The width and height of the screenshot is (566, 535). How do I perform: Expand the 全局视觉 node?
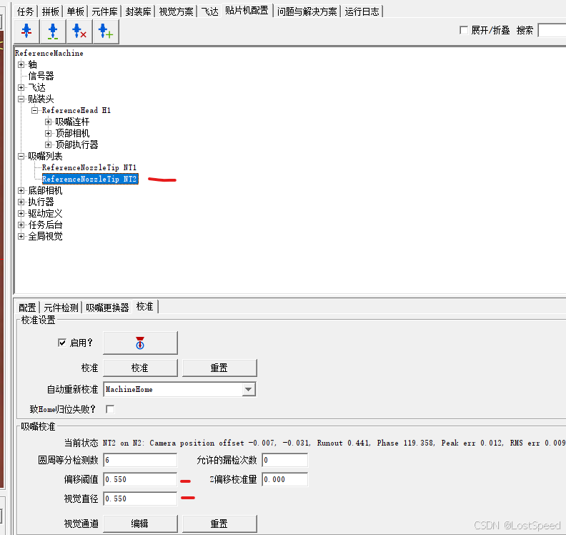[x=21, y=236]
